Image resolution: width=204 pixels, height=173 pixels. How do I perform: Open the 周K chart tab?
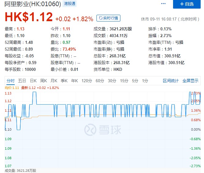coord(43,81)
